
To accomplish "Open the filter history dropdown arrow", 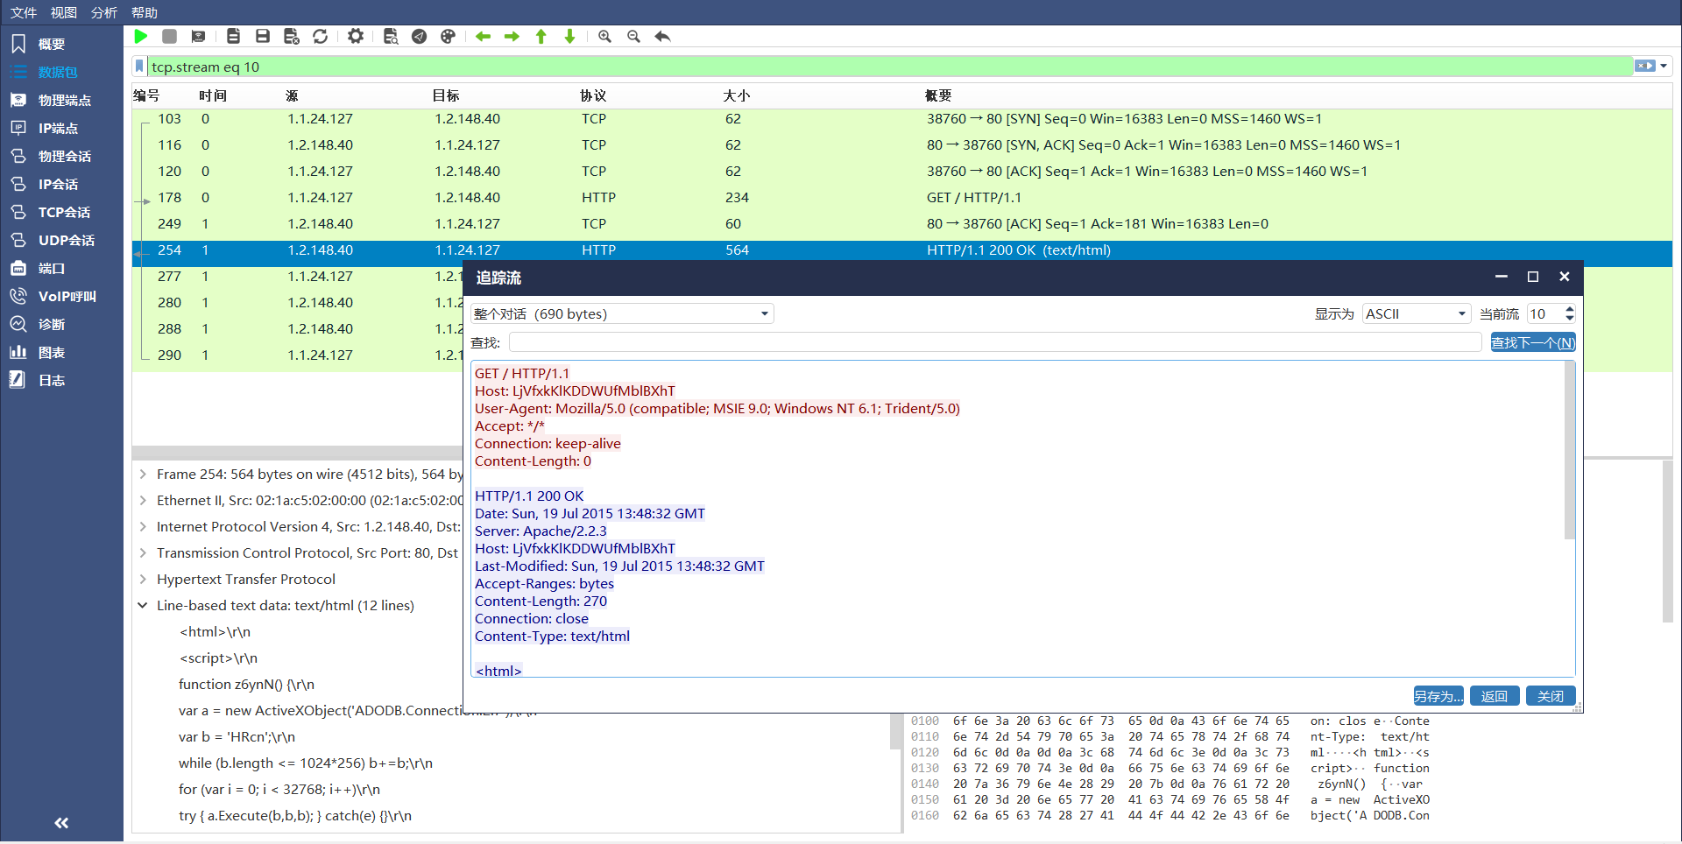I will click(x=1664, y=66).
